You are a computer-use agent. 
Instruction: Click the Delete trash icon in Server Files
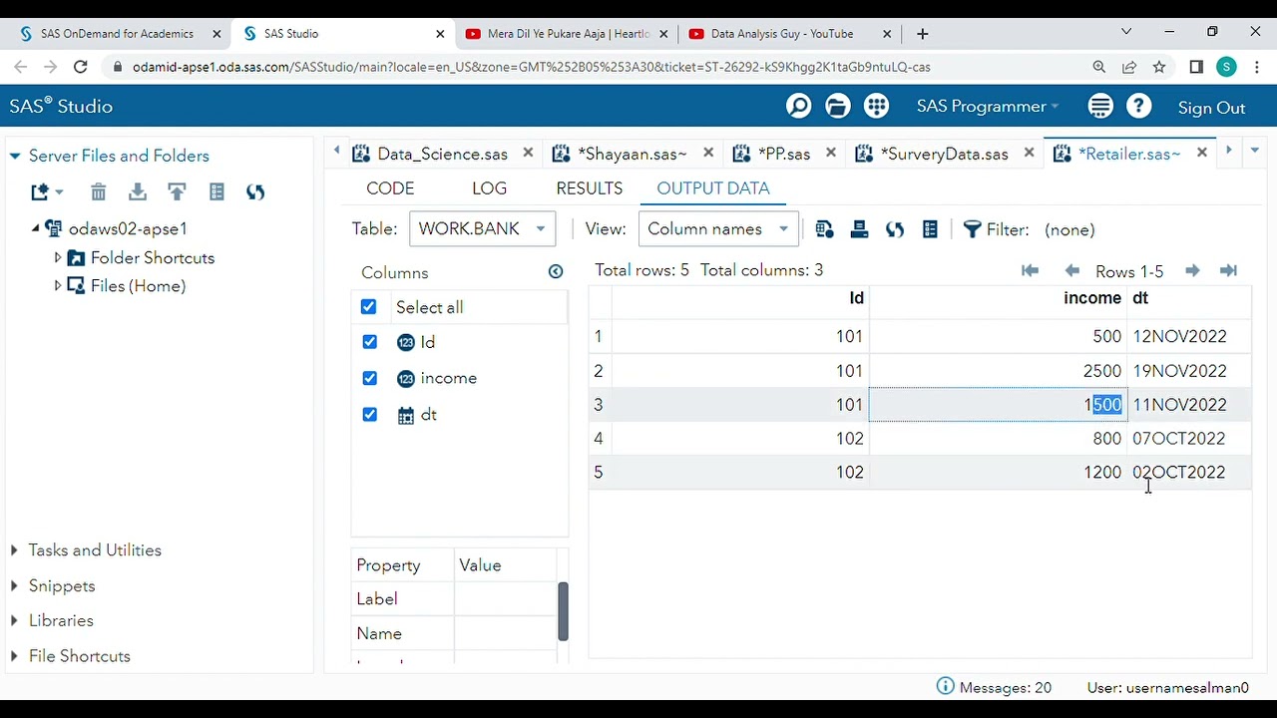click(98, 191)
